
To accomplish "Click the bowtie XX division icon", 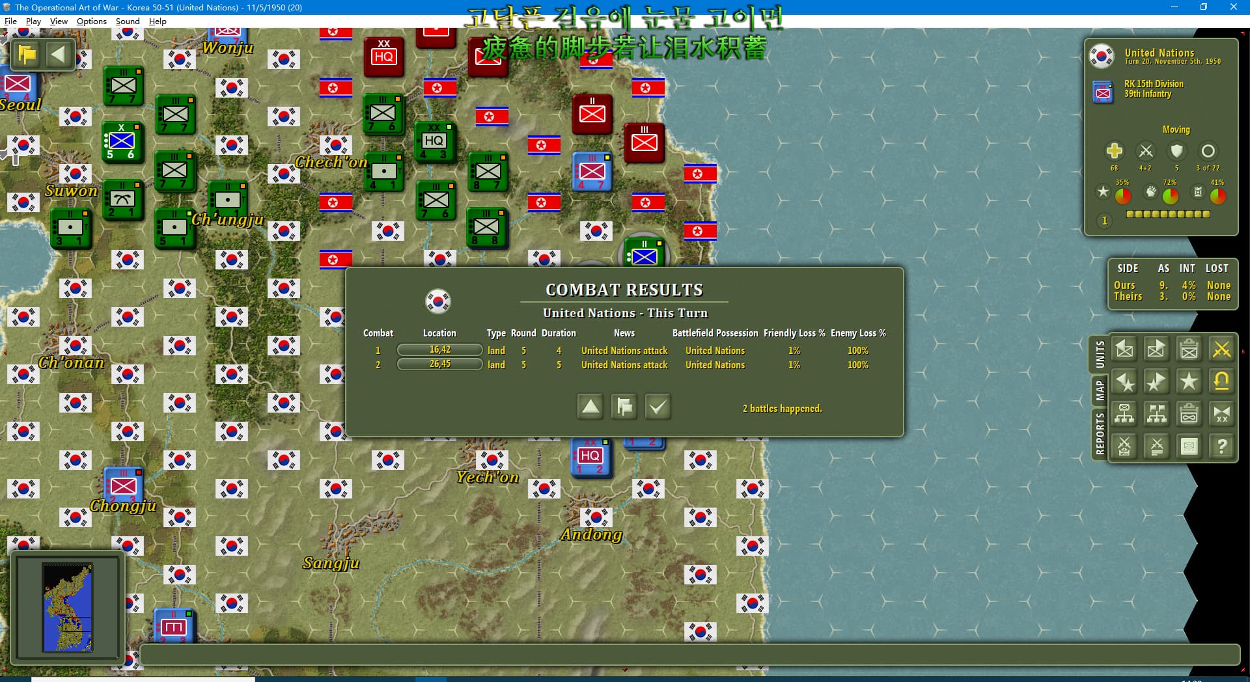I will [1222, 414].
